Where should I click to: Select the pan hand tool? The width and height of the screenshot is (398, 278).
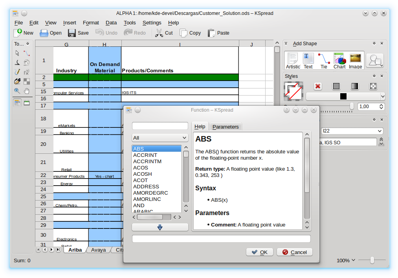(x=26, y=91)
